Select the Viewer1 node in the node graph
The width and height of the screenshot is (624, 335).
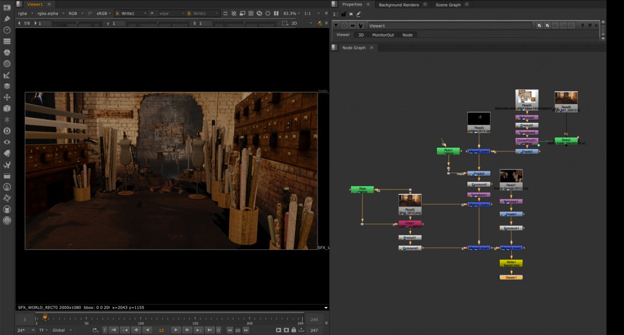pos(511,277)
